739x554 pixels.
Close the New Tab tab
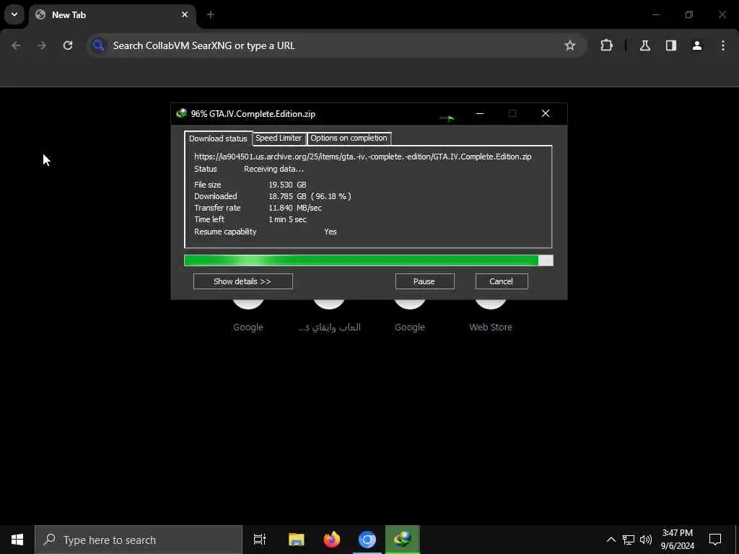click(x=185, y=14)
